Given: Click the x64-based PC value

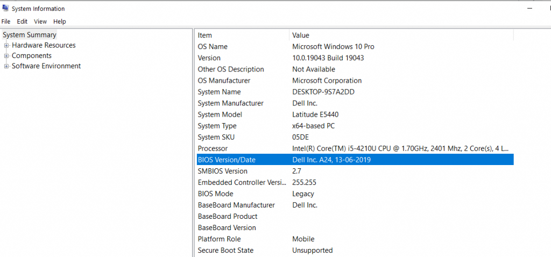Looking at the screenshot, I should point(314,126).
